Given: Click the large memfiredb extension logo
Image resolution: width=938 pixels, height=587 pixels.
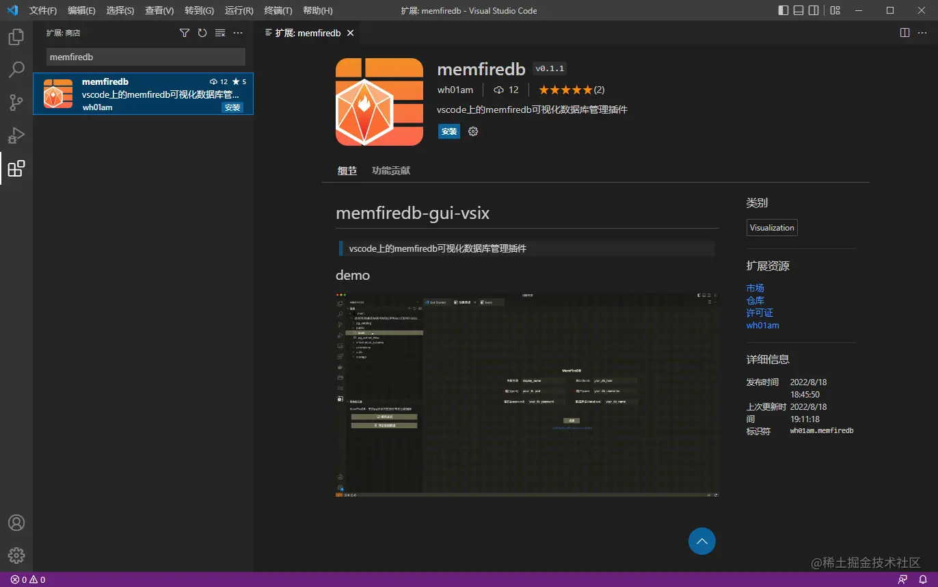Looking at the screenshot, I should tap(379, 102).
